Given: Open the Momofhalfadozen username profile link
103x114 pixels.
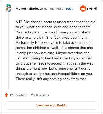Looking at the screenshot, I should pos(29,9).
